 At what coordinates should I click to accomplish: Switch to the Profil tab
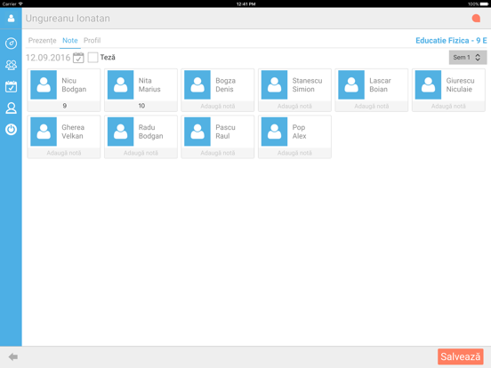[x=93, y=40]
